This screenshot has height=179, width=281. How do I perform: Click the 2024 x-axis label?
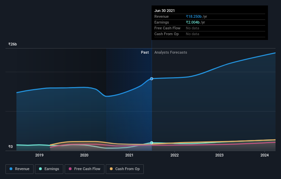tap(265, 155)
